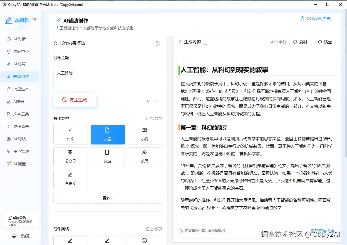Click the 490 字符 character count
This screenshot has height=245, width=347.
coord(279,42)
